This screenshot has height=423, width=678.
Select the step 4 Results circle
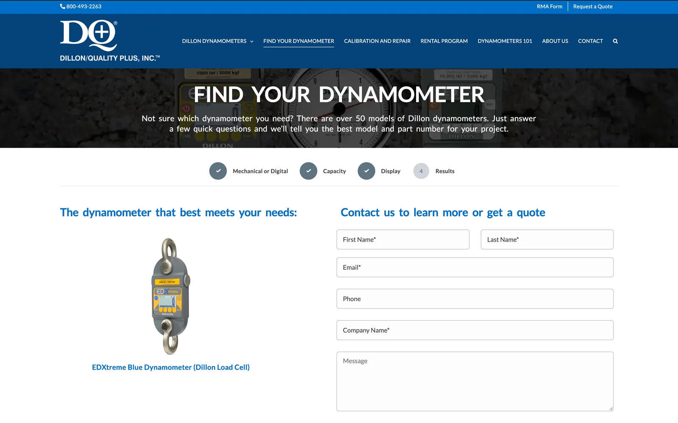coord(421,171)
